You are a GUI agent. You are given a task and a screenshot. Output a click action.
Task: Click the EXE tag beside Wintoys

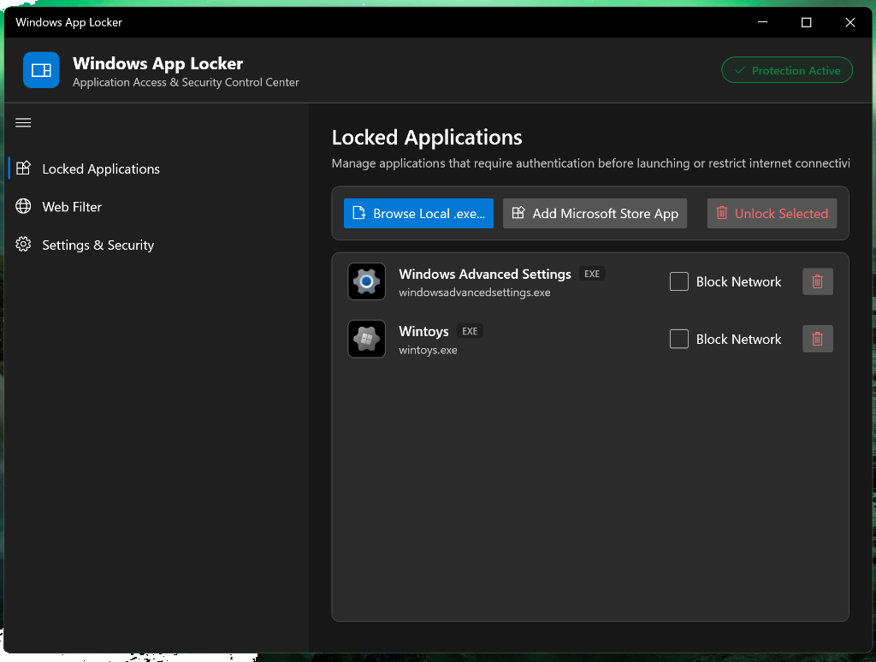[x=470, y=331]
